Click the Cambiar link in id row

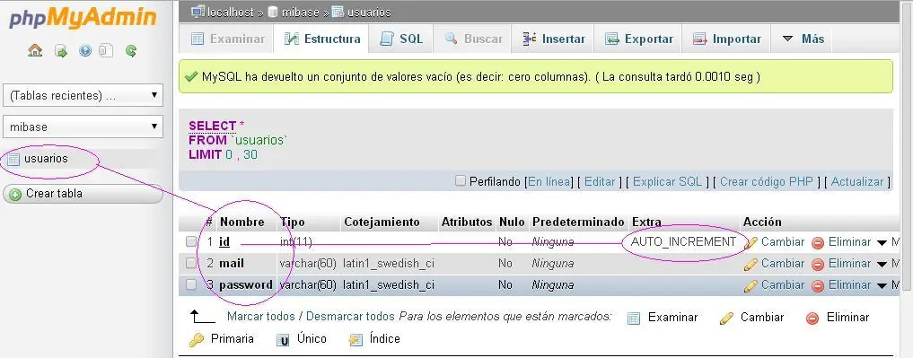pos(783,242)
